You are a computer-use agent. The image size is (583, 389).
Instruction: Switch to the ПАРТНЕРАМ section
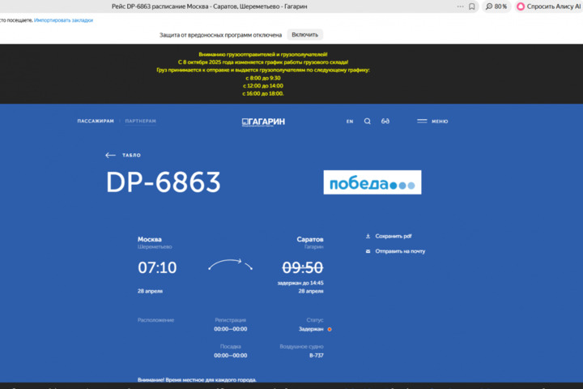point(140,122)
